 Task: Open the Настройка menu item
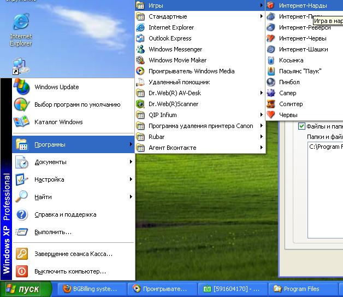(x=73, y=179)
